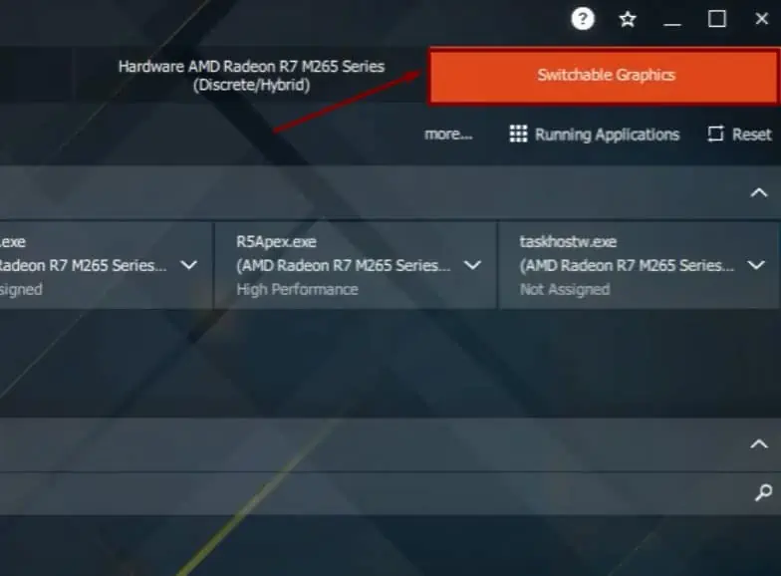Collapse the lower section chevron above the search bar
This screenshot has width=781, height=576.
pos(759,443)
